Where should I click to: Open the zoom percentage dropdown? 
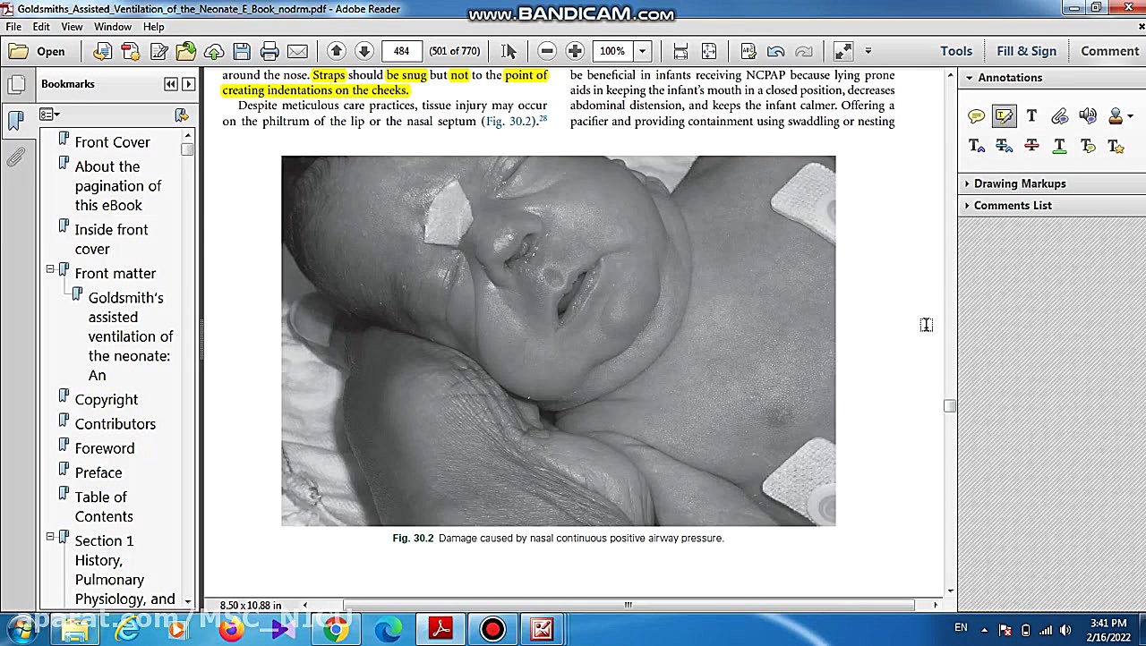tap(642, 51)
